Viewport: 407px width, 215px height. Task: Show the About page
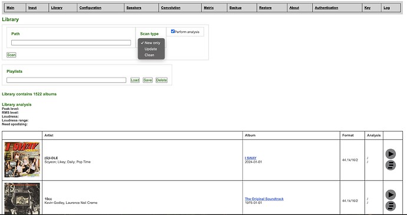[294, 8]
